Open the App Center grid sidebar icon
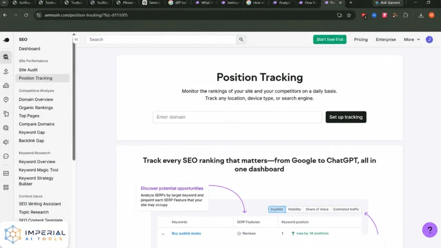The height and width of the screenshot is (248, 441). tap(6, 188)
